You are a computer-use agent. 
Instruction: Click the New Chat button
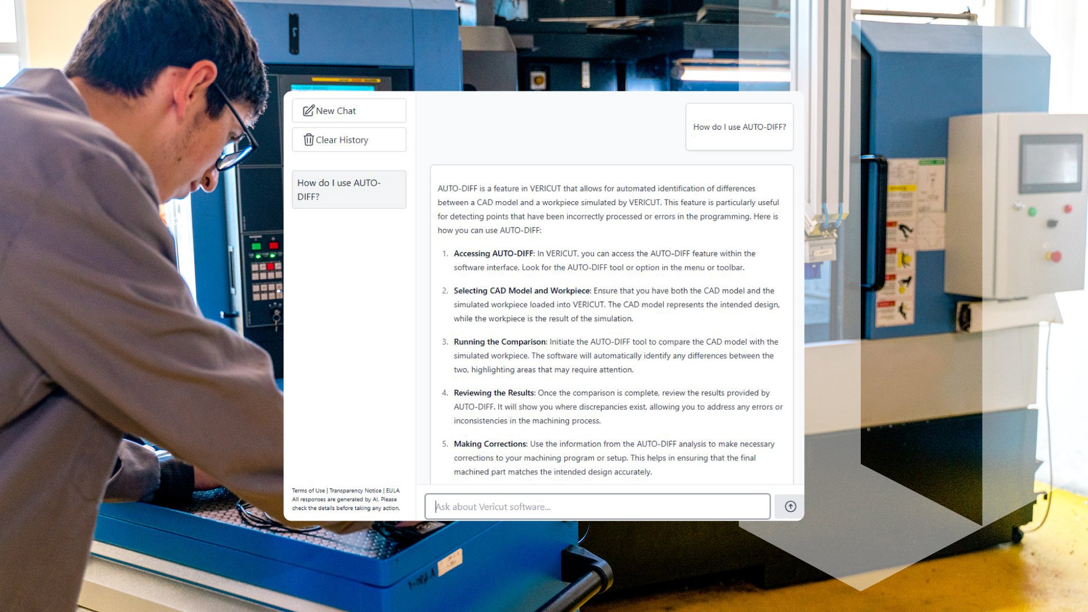(348, 110)
